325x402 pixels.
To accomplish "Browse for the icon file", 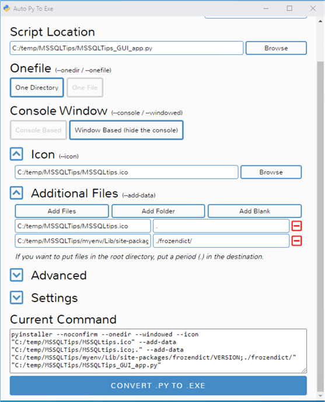I will pyautogui.click(x=271, y=172).
